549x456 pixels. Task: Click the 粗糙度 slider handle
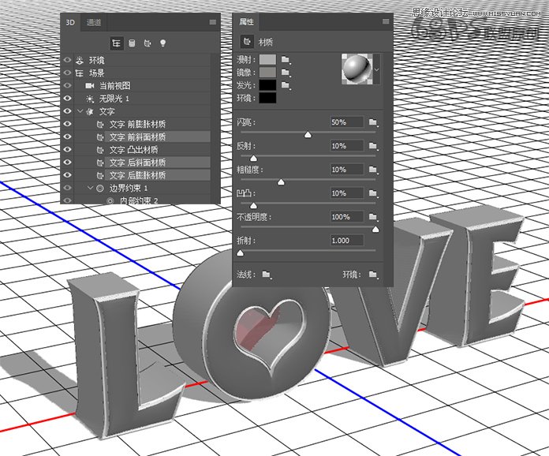pos(281,182)
